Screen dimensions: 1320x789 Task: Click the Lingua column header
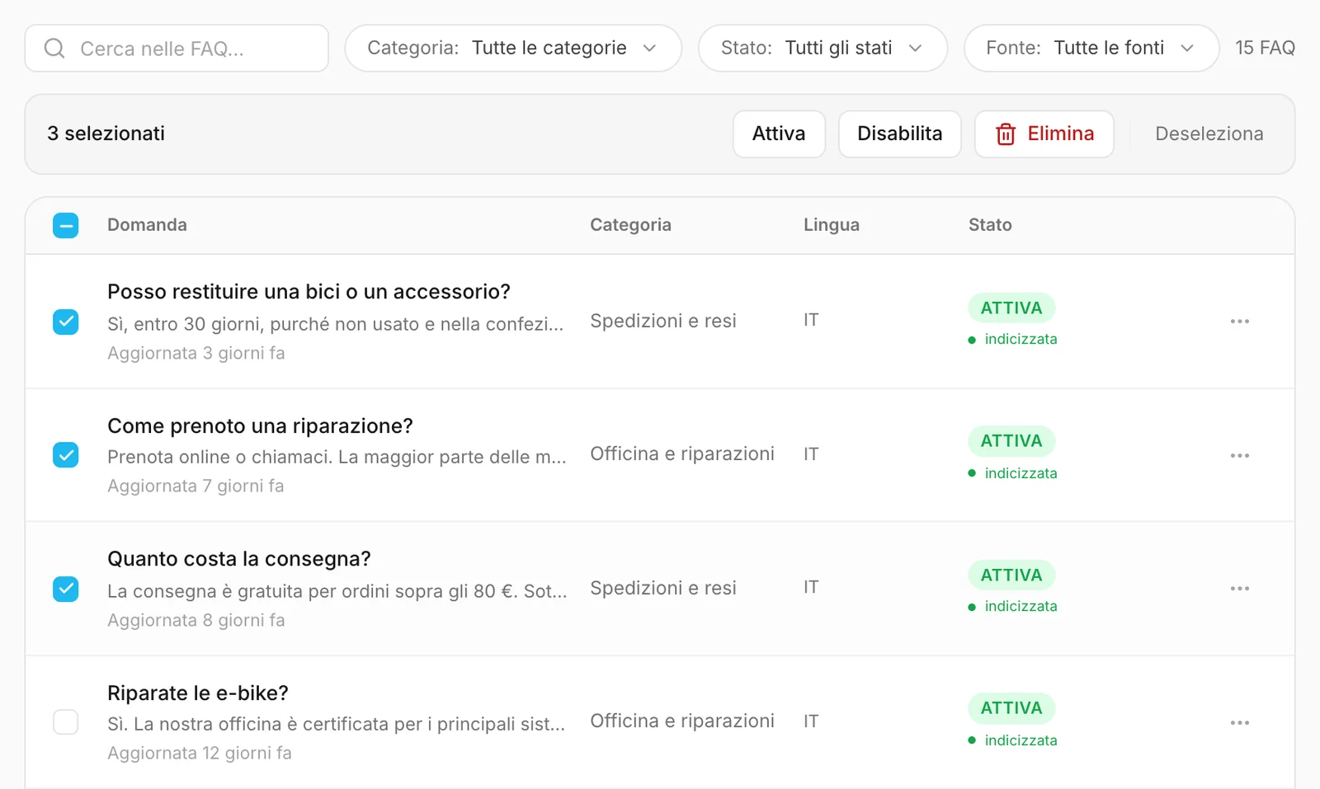pos(832,224)
